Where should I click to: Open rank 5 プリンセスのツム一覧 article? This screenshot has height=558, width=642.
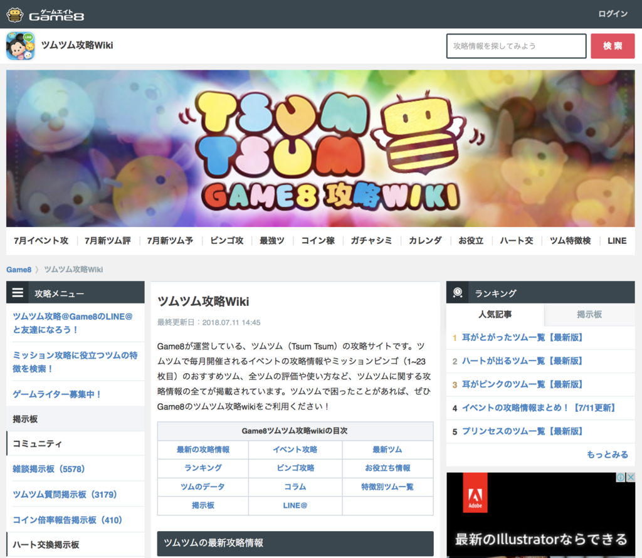522,431
